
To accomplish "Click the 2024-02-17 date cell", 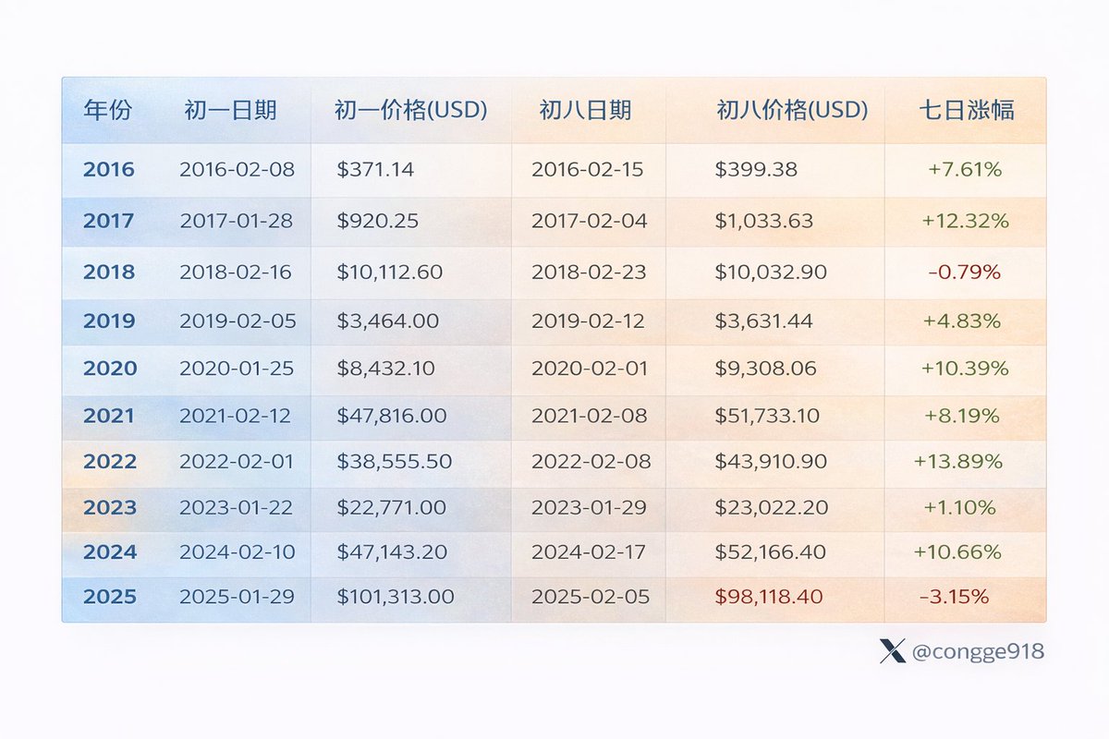I will tap(590, 552).
